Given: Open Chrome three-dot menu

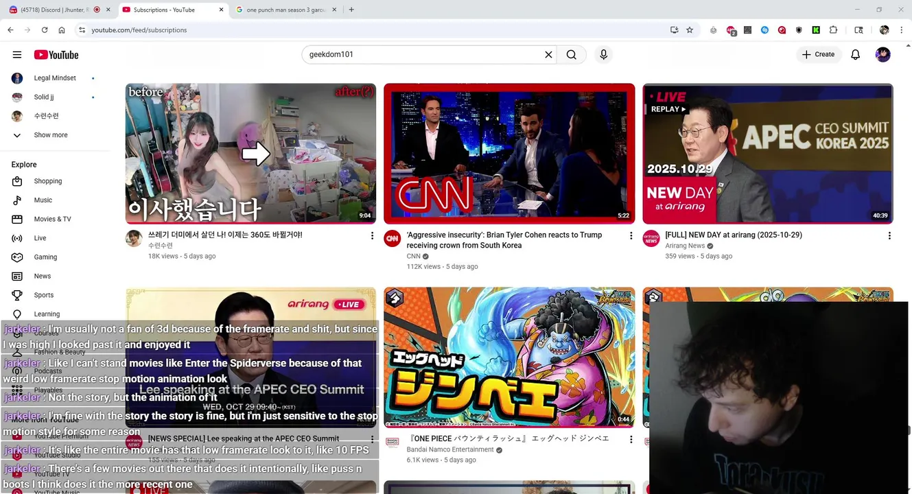Looking at the screenshot, I should pos(901,30).
